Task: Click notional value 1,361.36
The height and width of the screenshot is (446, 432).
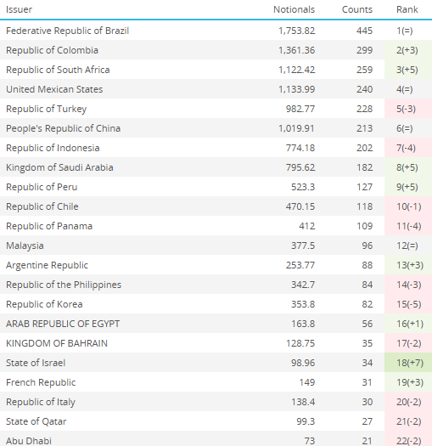Action: 297,50
